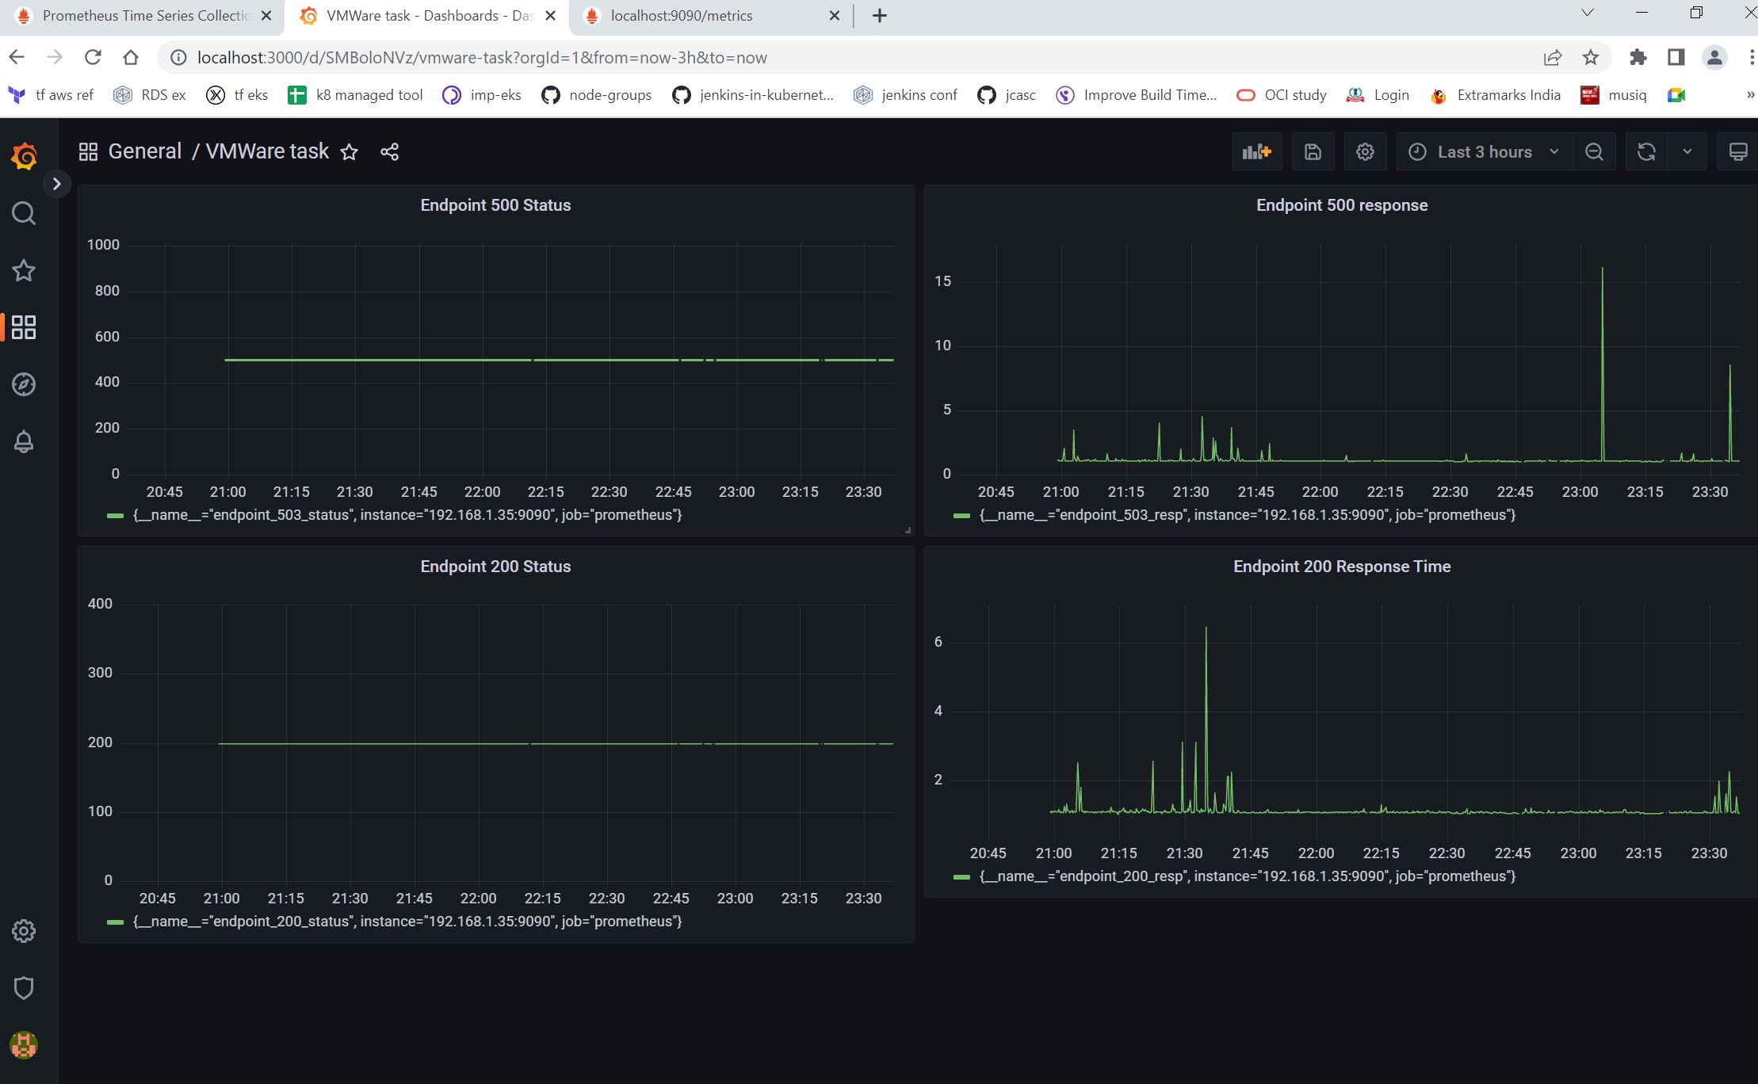Add a new panel to dashboard
1758x1084 pixels.
[1257, 151]
